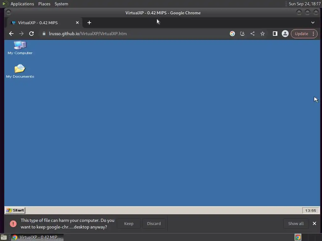Click the padlock site info icon
This screenshot has width=322, height=241.
click(x=44, y=34)
